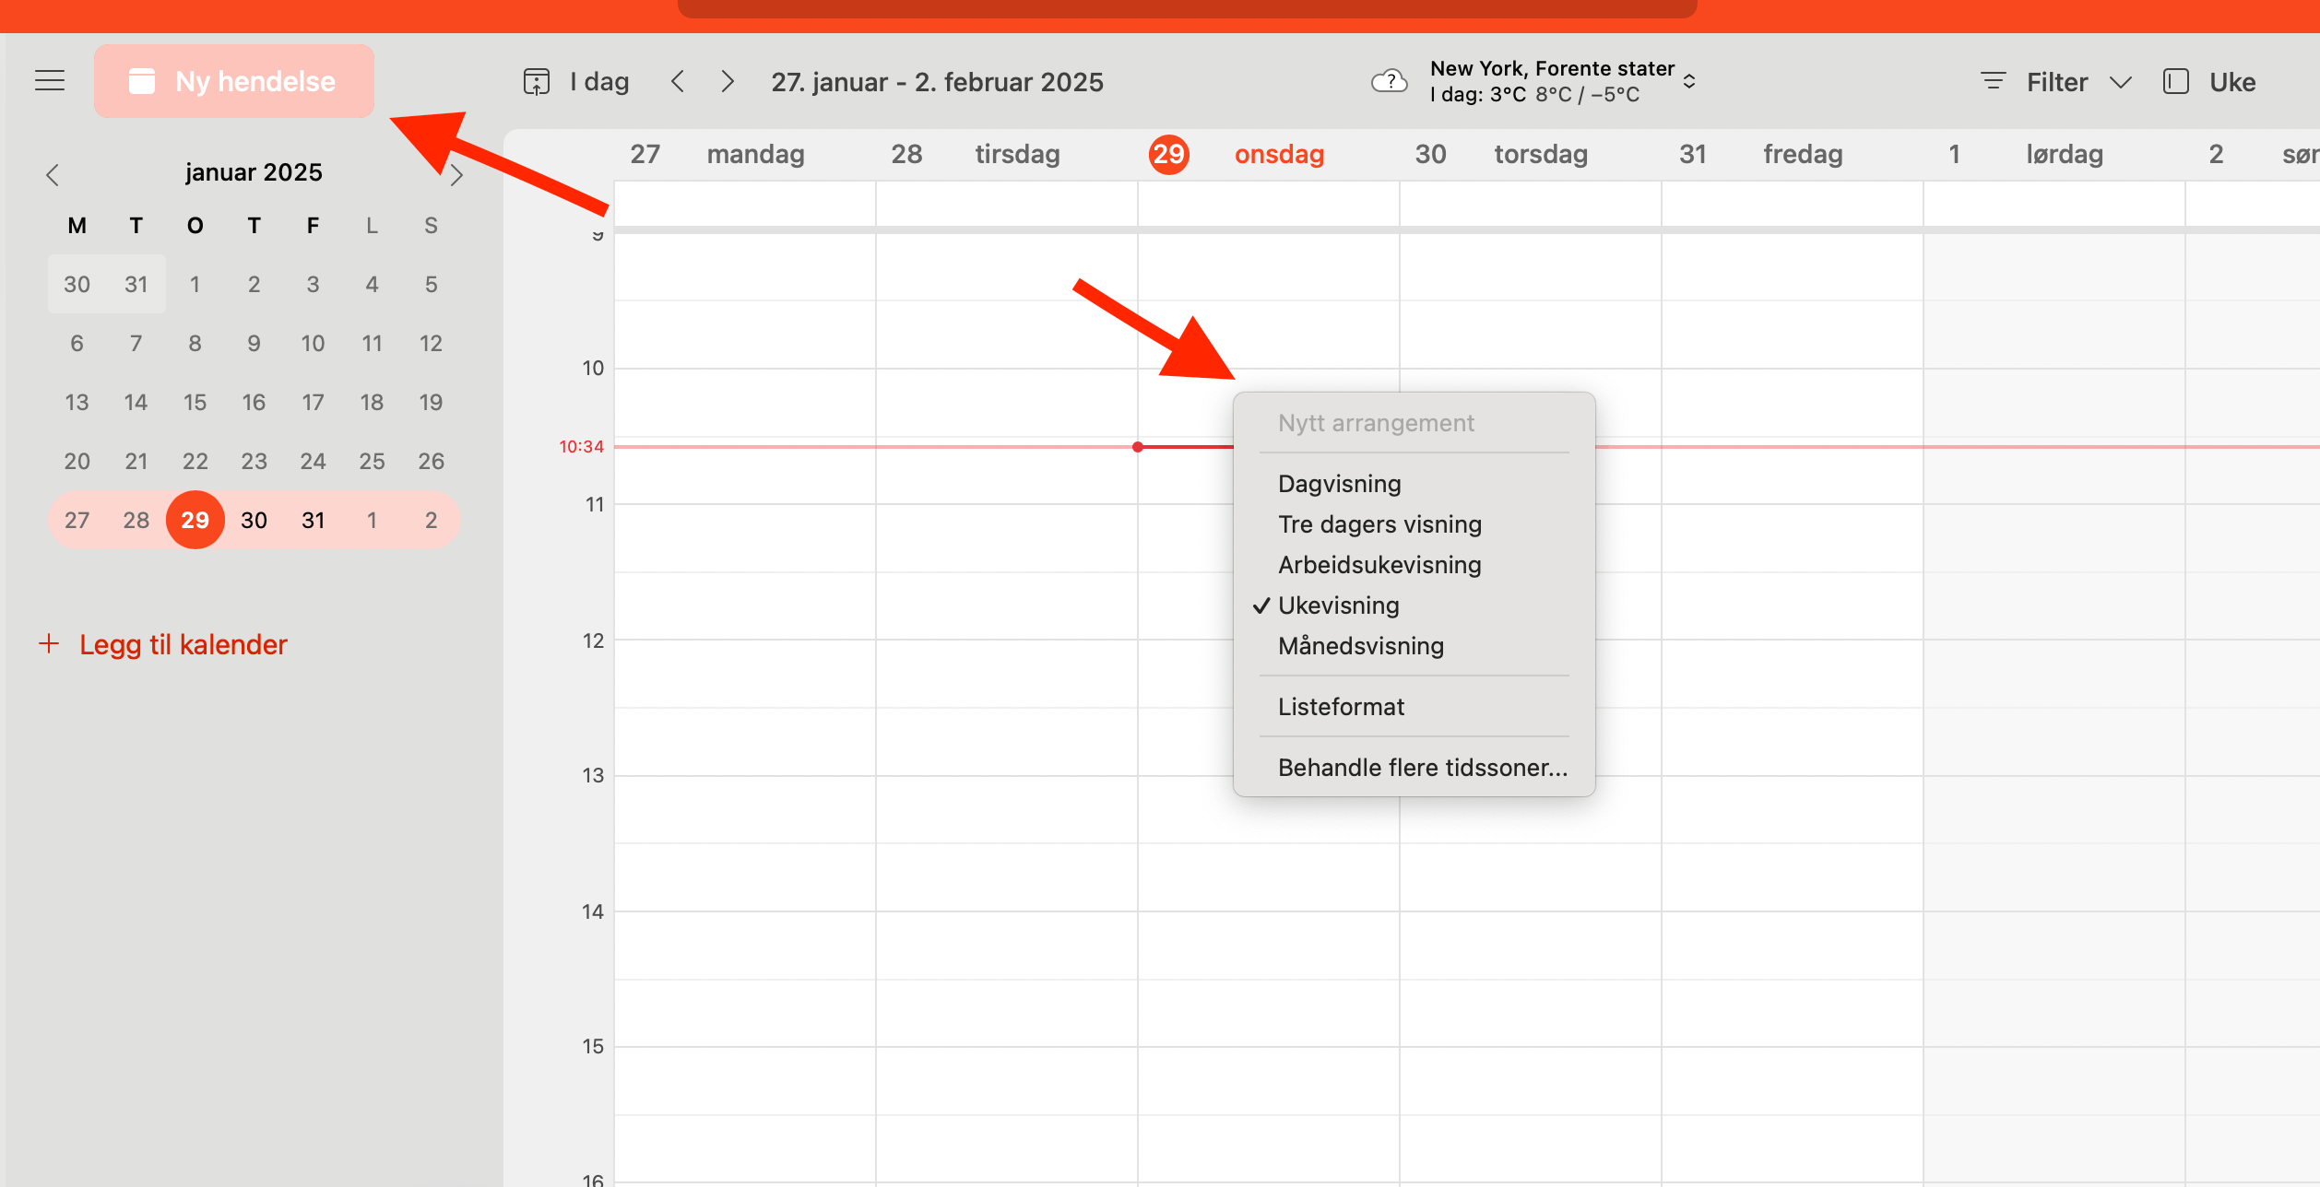Click the Filter lines icon
The image size is (2320, 1187).
point(1993,82)
